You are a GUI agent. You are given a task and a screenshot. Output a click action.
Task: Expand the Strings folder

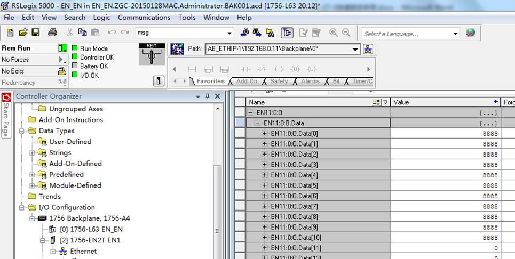point(32,153)
